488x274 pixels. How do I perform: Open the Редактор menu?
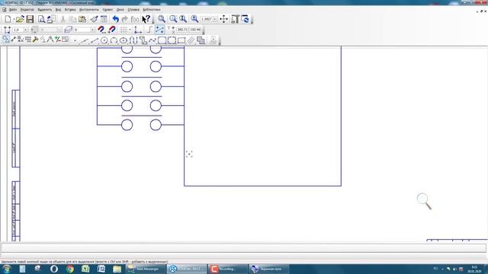27,10
